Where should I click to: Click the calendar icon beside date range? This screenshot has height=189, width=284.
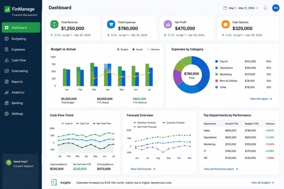(x=225, y=8)
